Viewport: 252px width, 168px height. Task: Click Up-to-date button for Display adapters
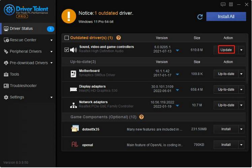(226, 89)
